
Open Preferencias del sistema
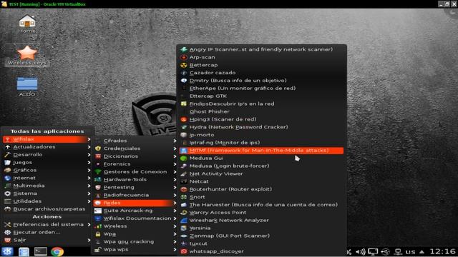point(47,225)
